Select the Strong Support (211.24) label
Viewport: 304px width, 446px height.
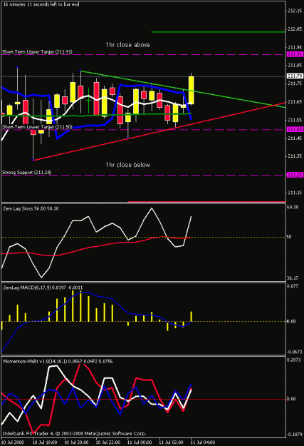[26, 173]
